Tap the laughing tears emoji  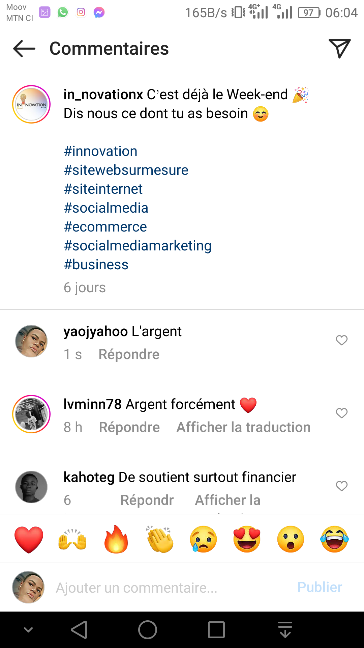(x=334, y=539)
